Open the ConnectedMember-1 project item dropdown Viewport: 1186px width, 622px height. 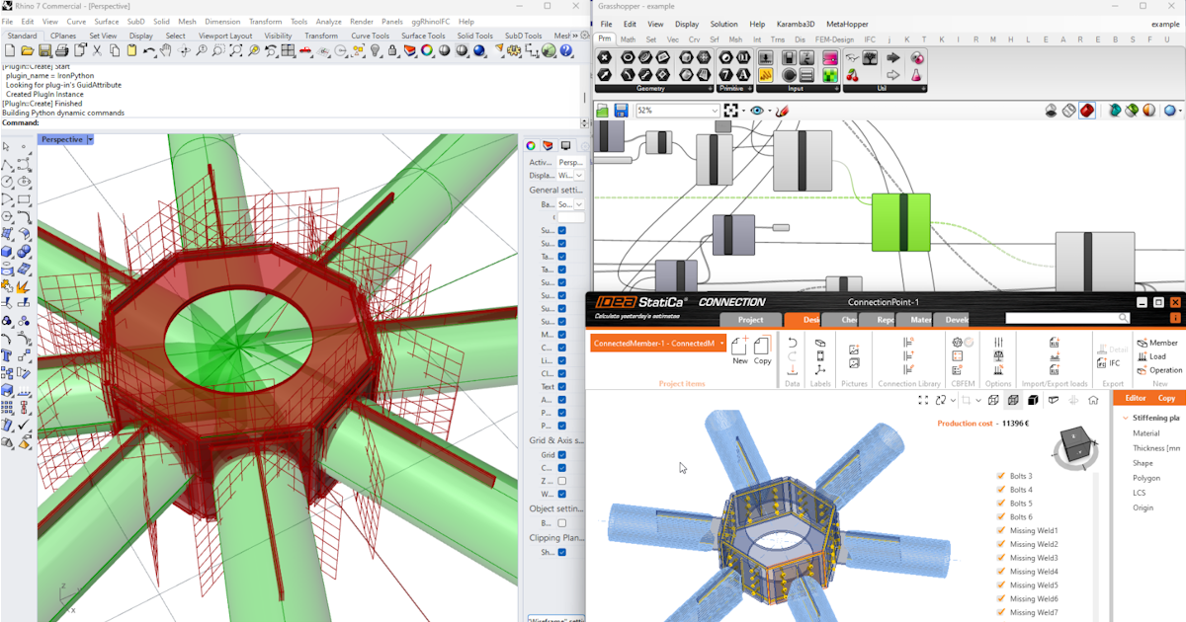coord(722,343)
